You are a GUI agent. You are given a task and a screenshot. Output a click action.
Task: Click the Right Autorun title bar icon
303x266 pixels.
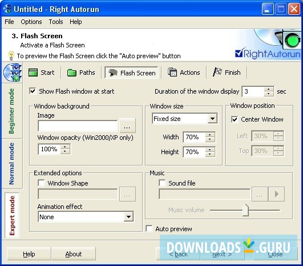(x=8, y=9)
